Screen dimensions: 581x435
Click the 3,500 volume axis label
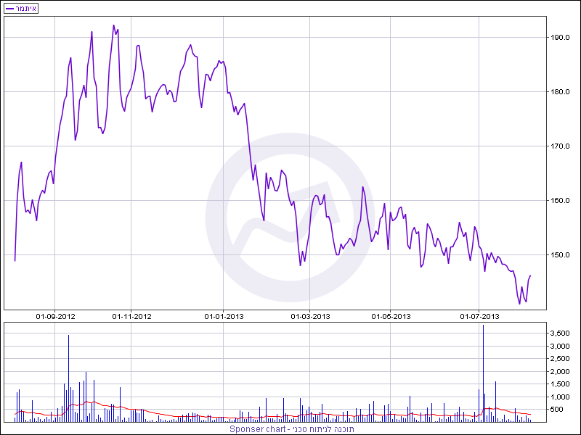[x=560, y=333]
